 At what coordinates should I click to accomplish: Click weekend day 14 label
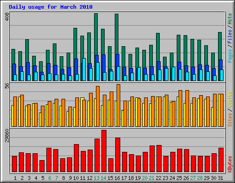pyautogui.click(x=103, y=178)
